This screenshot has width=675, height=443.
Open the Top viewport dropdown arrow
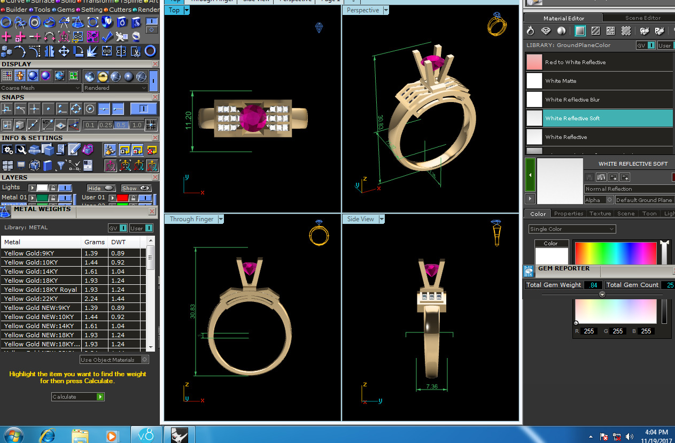[187, 10]
